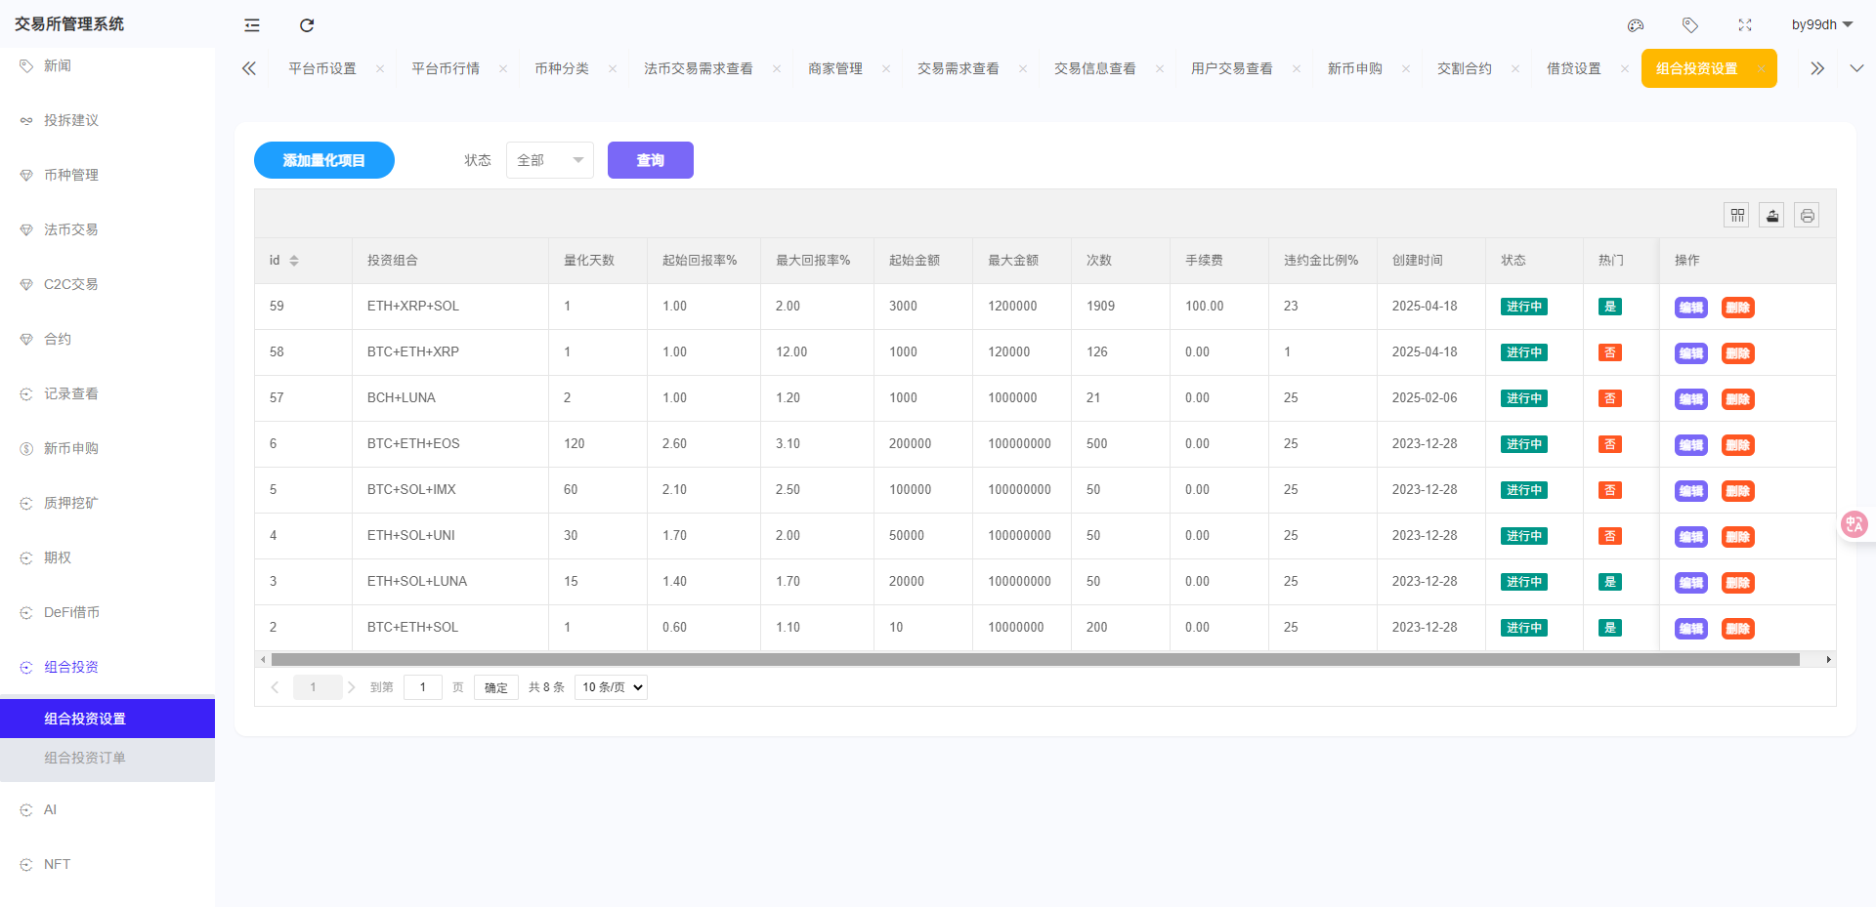
Task: Toggle fullscreen with the expand icon
Action: tap(1745, 25)
